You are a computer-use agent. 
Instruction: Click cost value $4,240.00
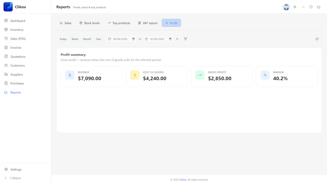click(x=155, y=79)
